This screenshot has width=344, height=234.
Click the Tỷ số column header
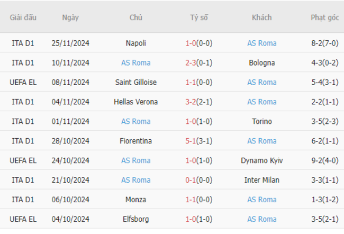click(x=199, y=17)
